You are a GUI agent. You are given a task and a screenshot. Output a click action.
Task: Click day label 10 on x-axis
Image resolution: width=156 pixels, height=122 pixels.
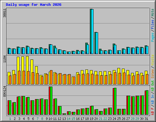coord(50,119)
